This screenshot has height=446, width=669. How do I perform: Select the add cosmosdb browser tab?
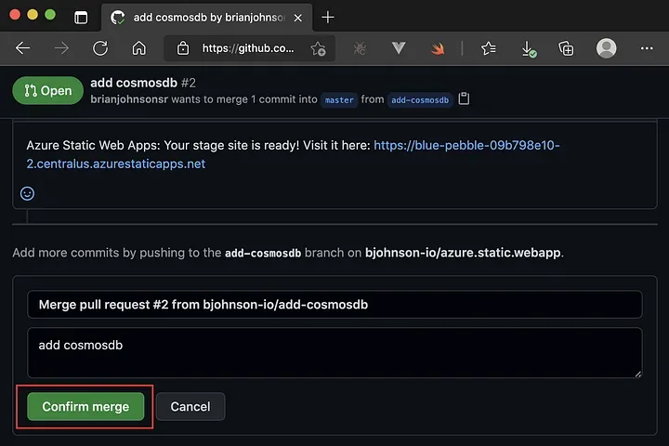(206, 18)
